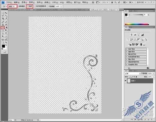Toggle the 连续 contiguous checkbox
This screenshot has height=122, width=156.
[x=28, y=7]
